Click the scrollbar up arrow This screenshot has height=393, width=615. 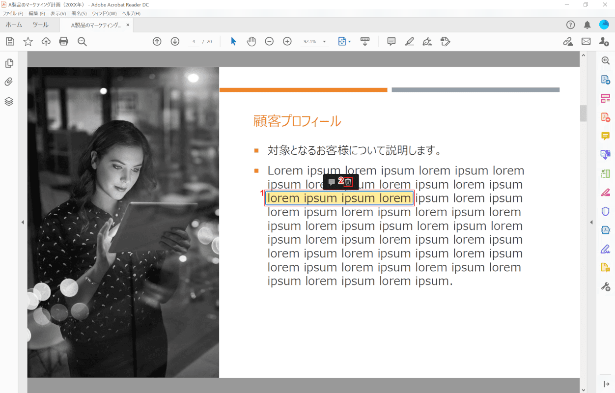pos(584,55)
